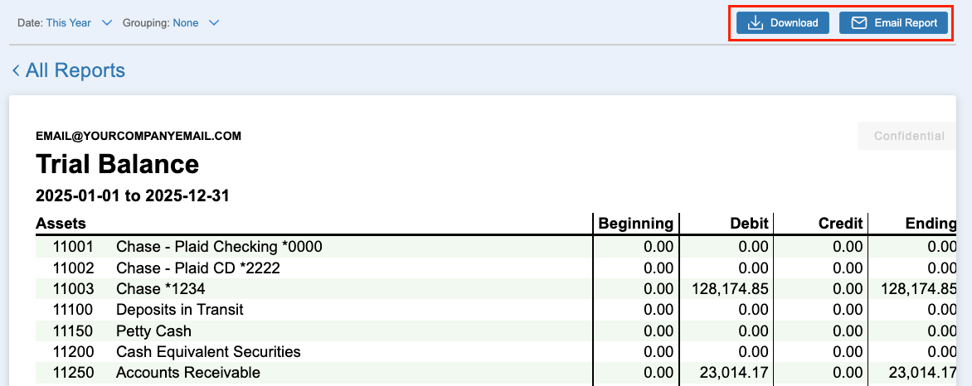Click the Debit column header
The height and width of the screenshot is (386, 972).
(748, 223)
